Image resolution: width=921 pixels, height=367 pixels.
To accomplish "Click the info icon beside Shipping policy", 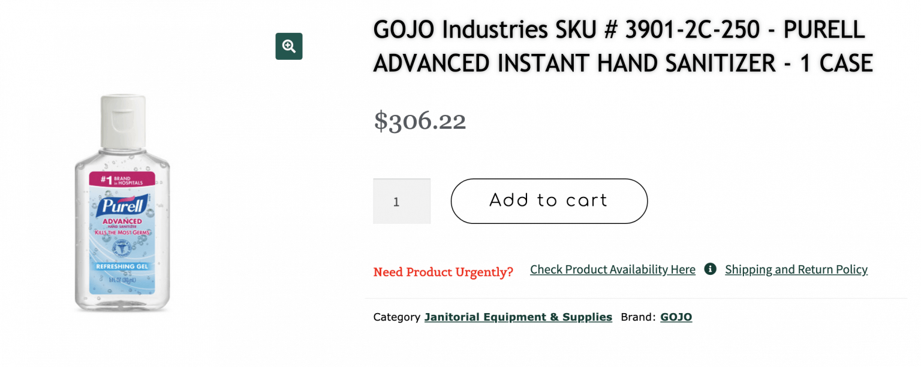I will [711, 269].
